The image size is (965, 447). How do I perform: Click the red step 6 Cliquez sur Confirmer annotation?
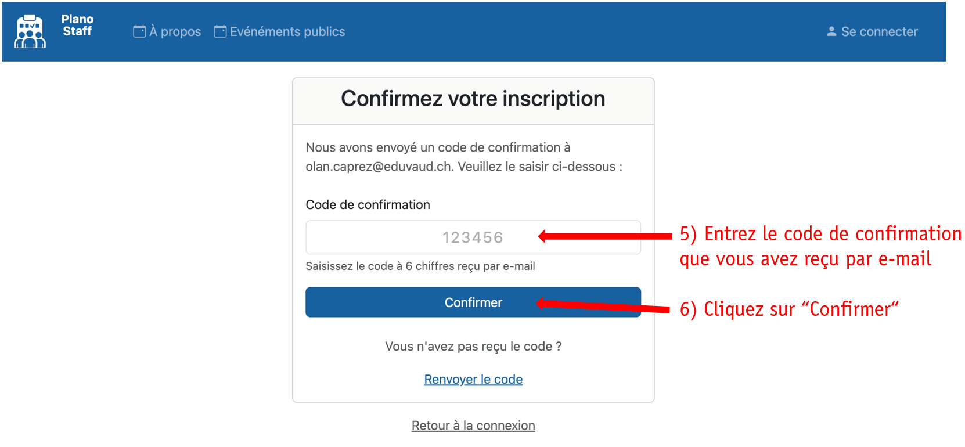click(788, 309)
